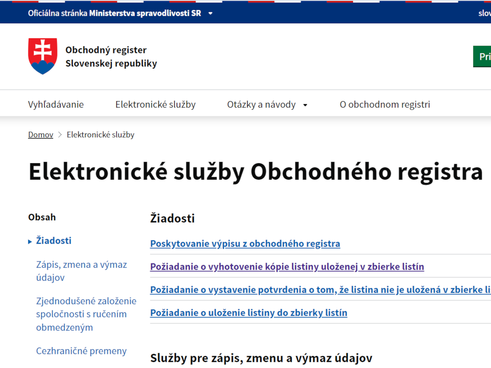The height and width of the screenshot is (368, 491).
Task: Click the Obchodný register Slovenskej republiky title
Action: (111, 56)
